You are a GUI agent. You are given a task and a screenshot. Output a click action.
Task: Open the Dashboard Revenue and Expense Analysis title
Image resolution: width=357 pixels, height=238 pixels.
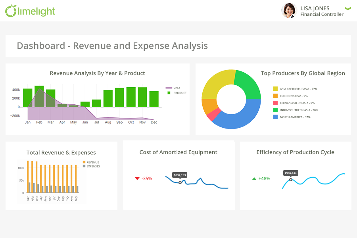tap(112, 46)
